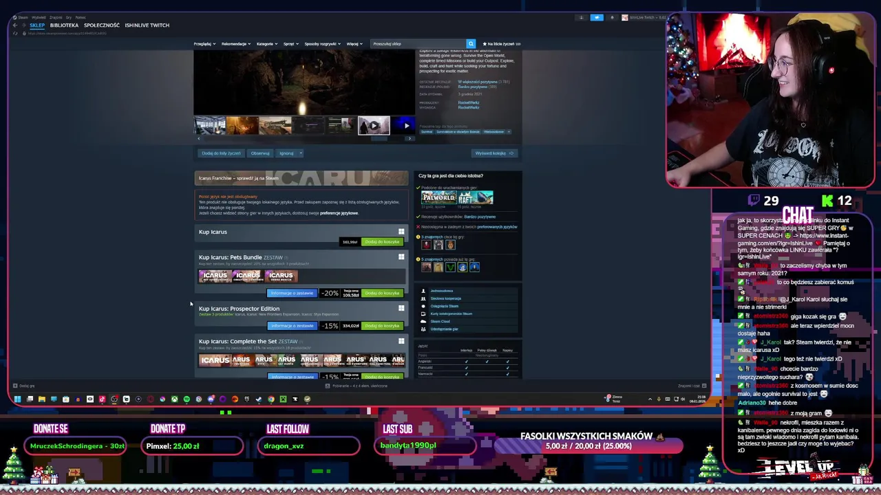Open Spotify from the taskbar
Screen dimensions: 881x495
[187, 399]
